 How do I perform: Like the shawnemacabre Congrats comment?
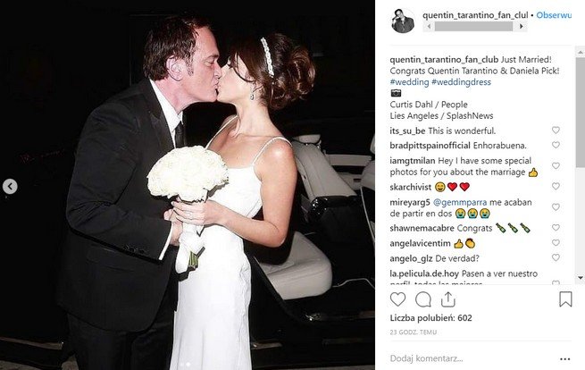point(556,227)
